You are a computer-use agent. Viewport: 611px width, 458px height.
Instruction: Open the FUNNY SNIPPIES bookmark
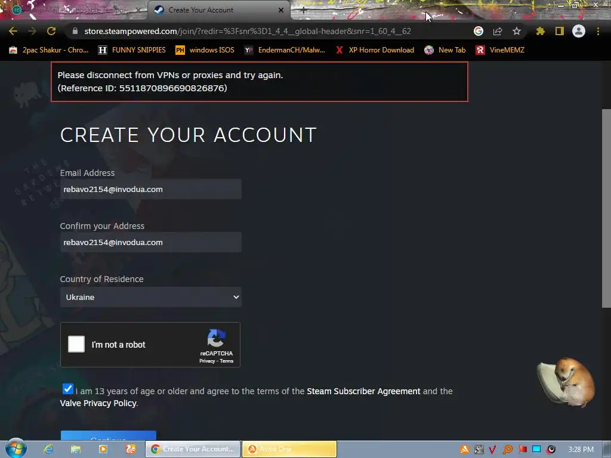click(132, 50)
